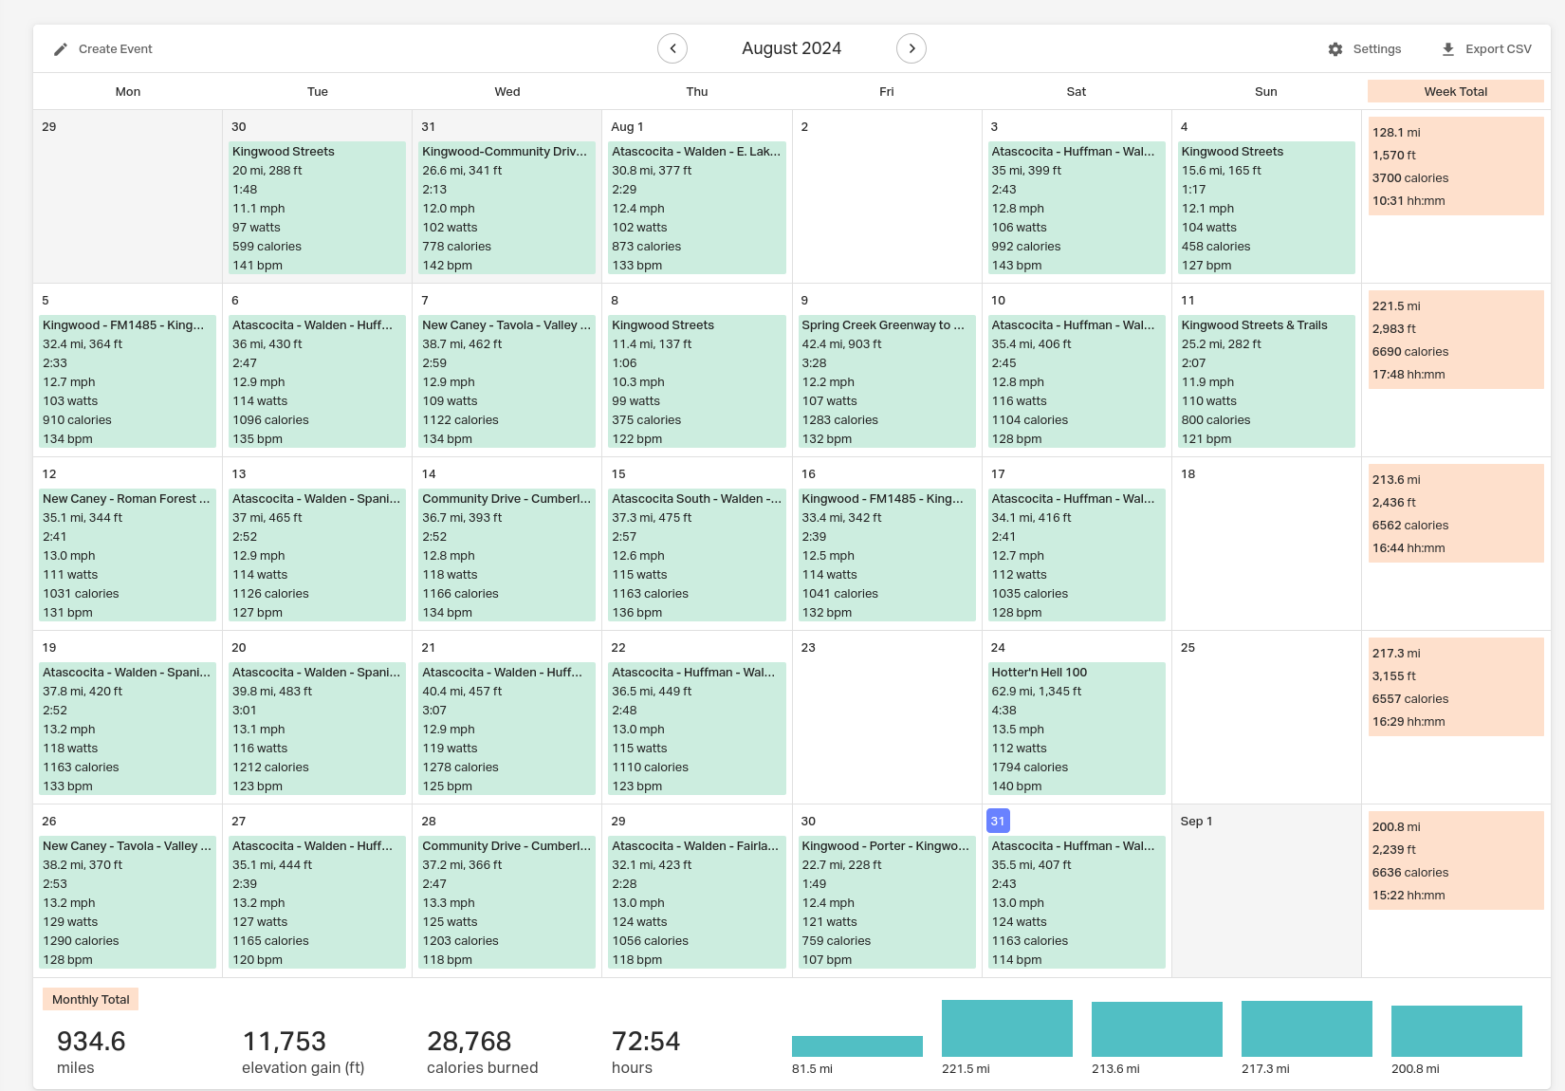Select the Week Total column header
Image resolution: width=1565 pixels, height=1091 pixels.
tap(1456, 91)
